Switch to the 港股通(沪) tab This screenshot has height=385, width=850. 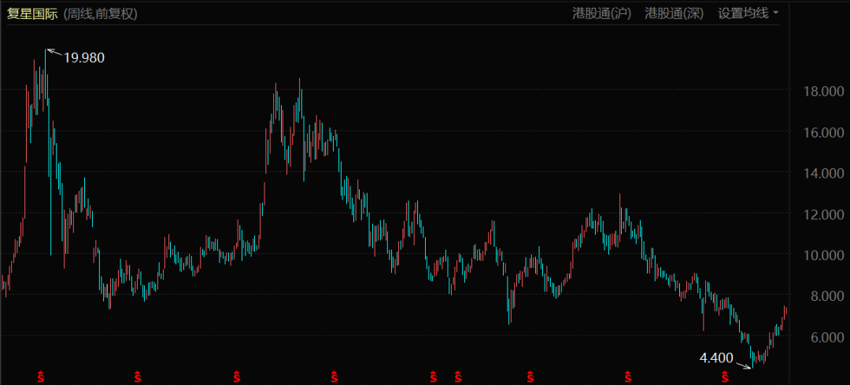click(601, 13)
